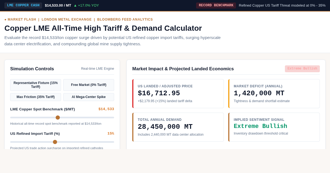Click the $14,533 spot benchmark value
330x173 pixels.
pyautogui.click(x=106, y=109)
